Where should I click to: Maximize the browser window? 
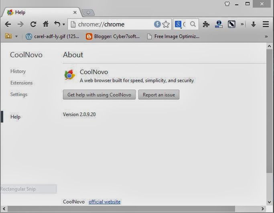click(247, 4)
